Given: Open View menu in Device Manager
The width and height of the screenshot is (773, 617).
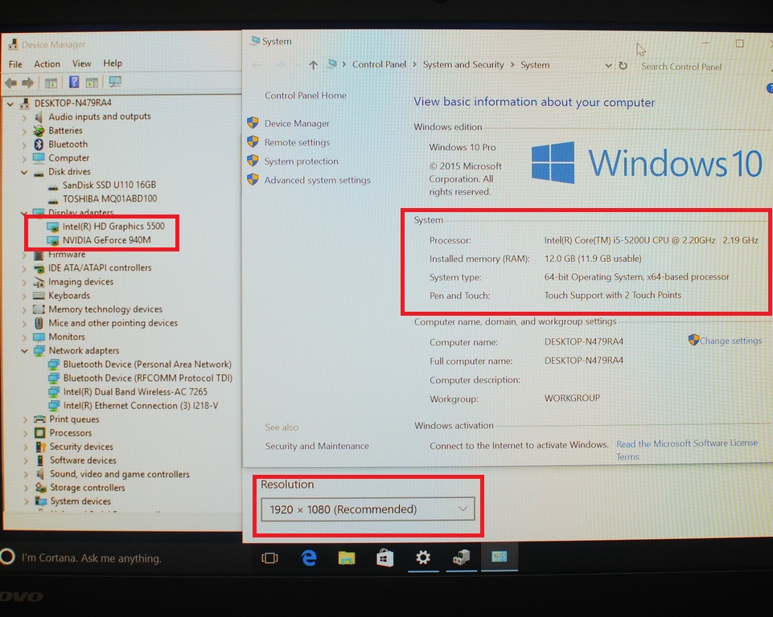Looking at the screenshot, I should (81, 63).
